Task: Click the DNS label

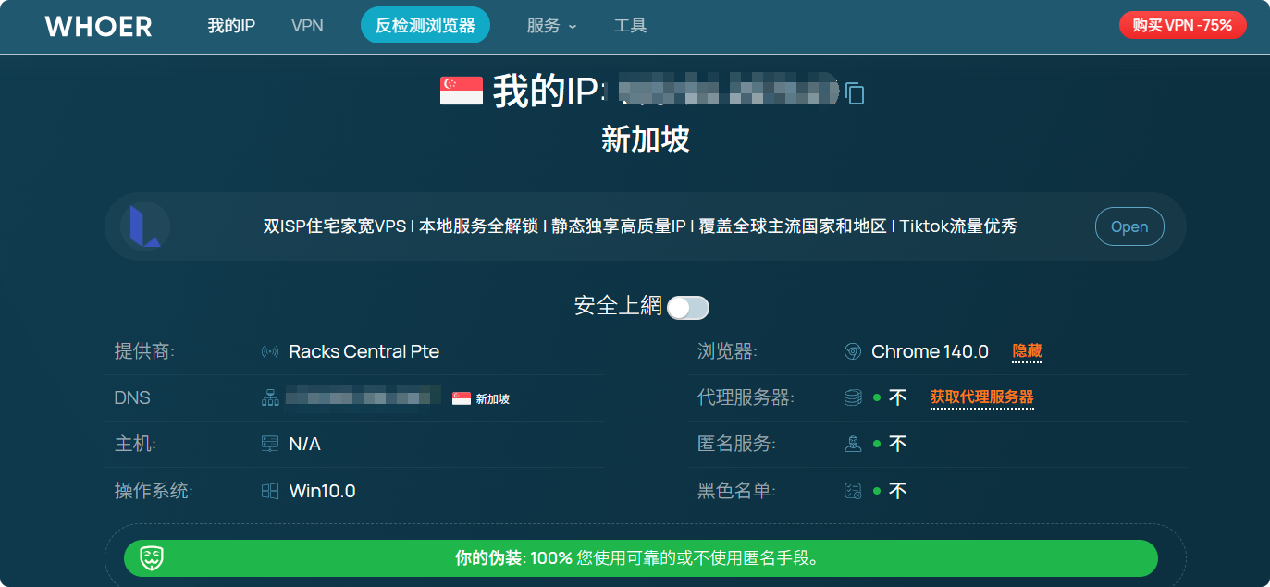Action: (x=132, y=398)
